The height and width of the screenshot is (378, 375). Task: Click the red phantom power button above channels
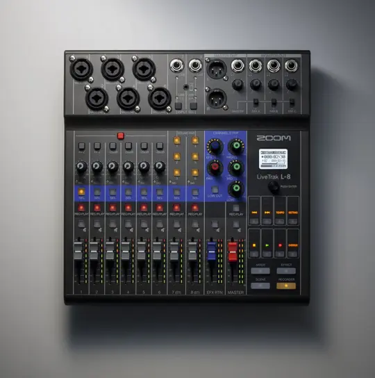pyautogui.click(x=121, y=135)
